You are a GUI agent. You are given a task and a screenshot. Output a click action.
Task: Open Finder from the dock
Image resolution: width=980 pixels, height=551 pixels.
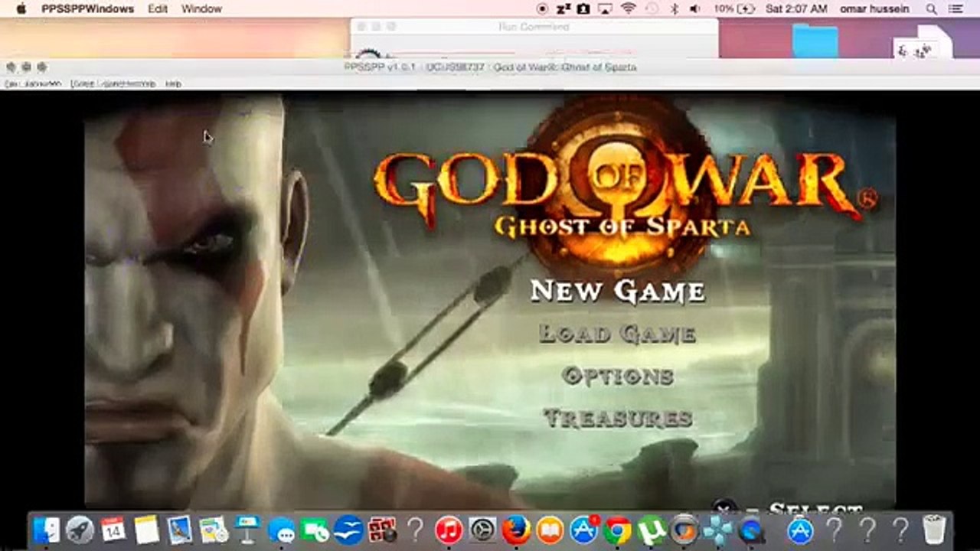[47, 530]
